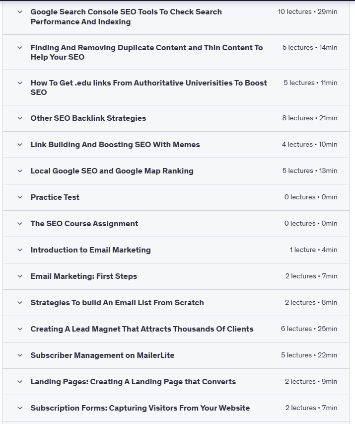Screen dimensions: 355x424
Task: Click chevron next to Other SEO Backlink Strategies
Action: (20, 118)
